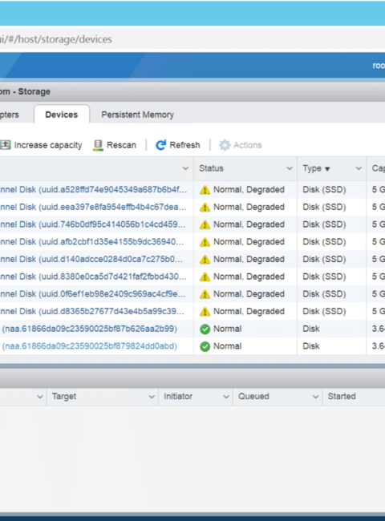Click warning icon in uuid.d8365b27677 row

click(x=205, y=312)
